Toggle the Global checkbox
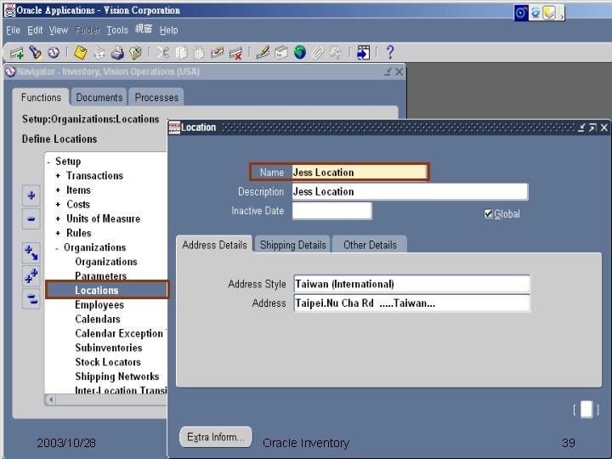Screen dimensions: 612x459 click(x=488, y=213)
